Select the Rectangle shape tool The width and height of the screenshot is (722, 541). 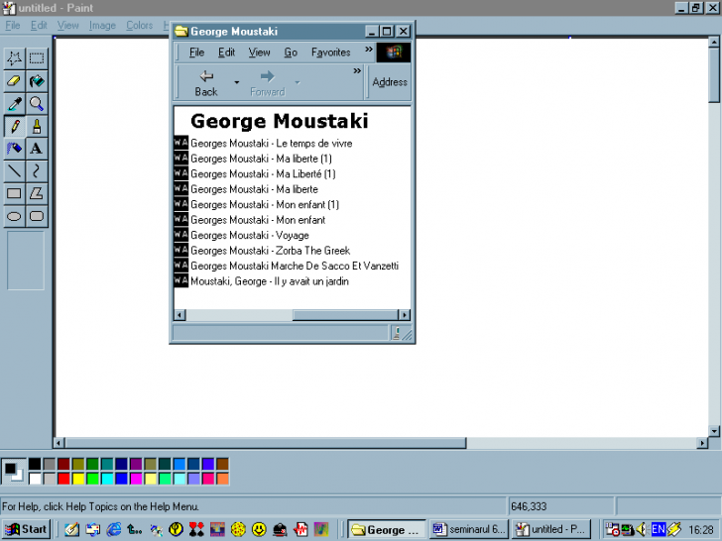[x=14, y=193]
